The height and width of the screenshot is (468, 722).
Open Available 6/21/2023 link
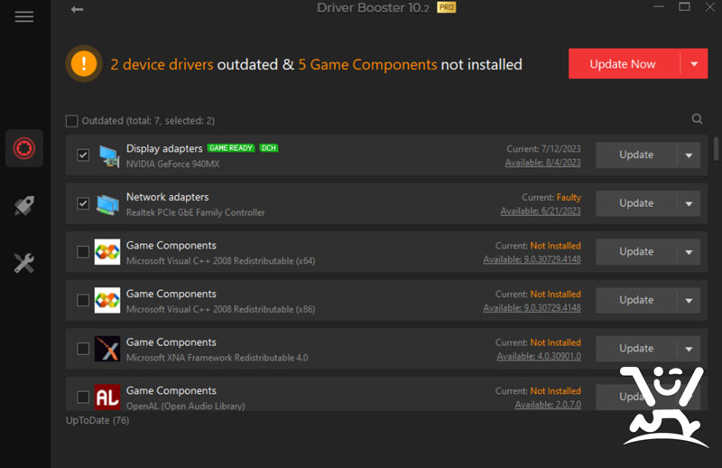(541, 211)
